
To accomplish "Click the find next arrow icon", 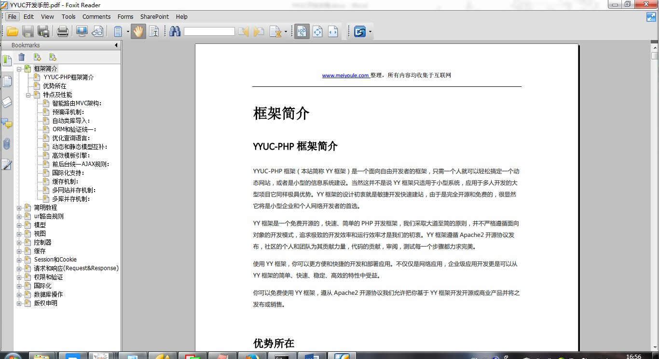I will 259,32.
